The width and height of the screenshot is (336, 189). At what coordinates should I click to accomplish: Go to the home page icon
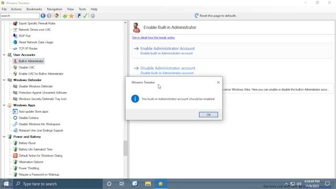pos(57,16)
